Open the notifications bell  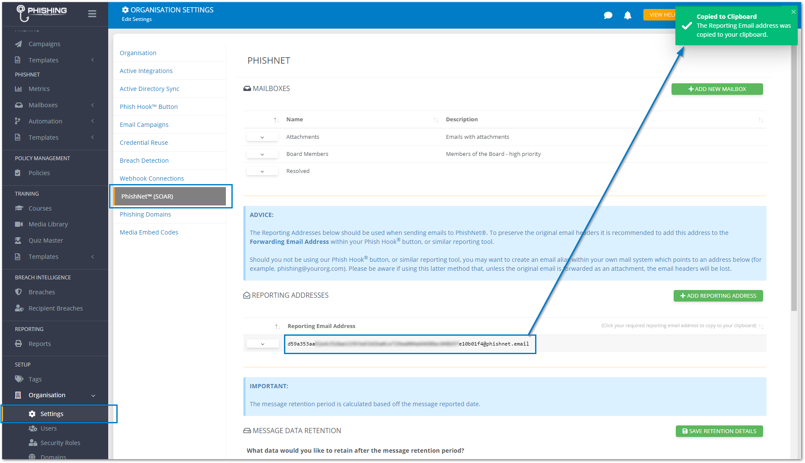click(x=627, y=15)
